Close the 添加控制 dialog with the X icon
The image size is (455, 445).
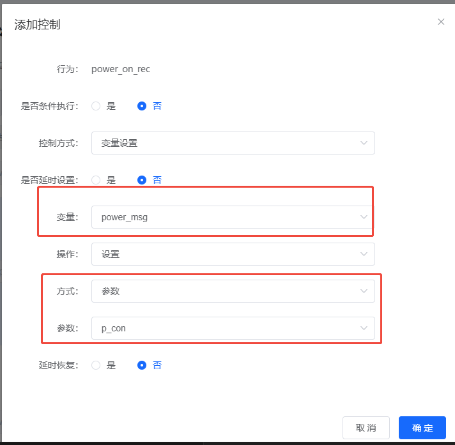tap(441, 22)
